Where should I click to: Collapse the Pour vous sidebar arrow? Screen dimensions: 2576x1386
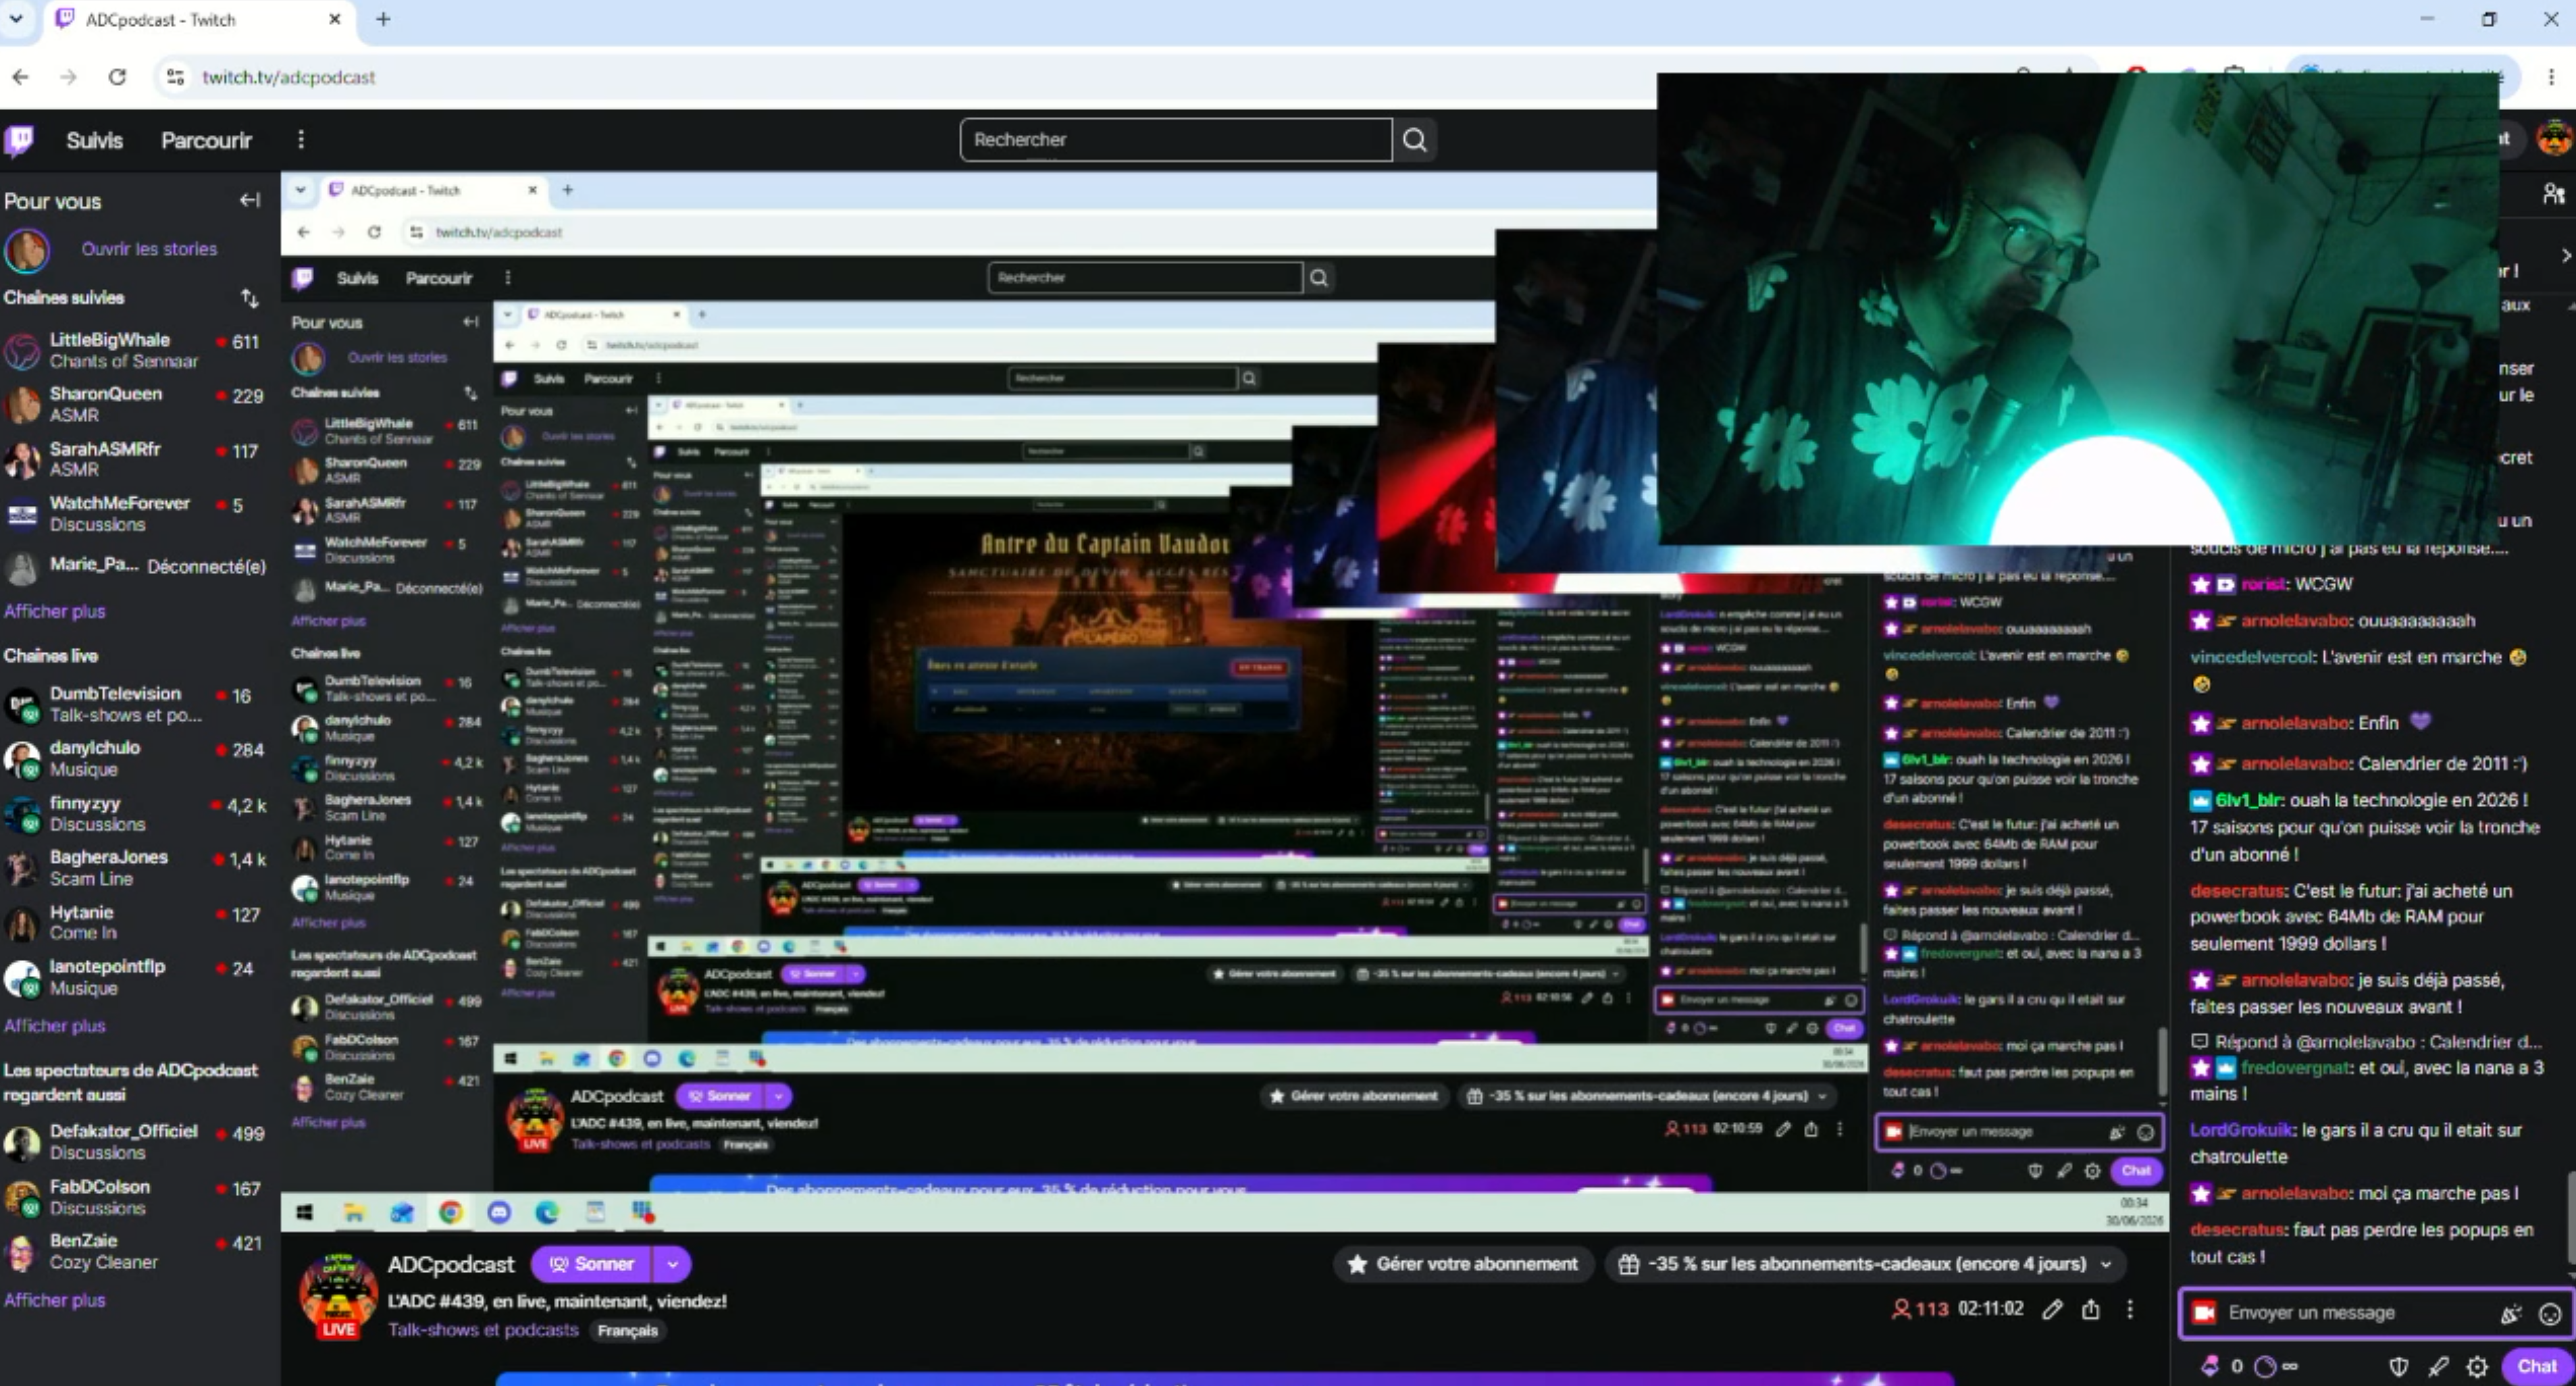[249, 201]
